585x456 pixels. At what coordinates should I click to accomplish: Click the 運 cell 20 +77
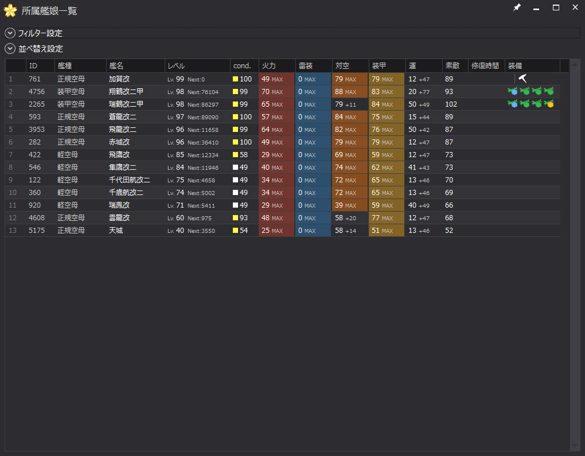coord(419,92)
